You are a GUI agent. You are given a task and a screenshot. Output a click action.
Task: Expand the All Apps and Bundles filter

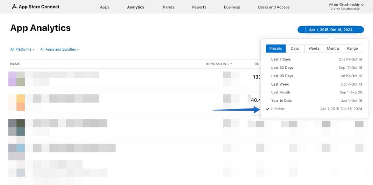pos(60,49)
